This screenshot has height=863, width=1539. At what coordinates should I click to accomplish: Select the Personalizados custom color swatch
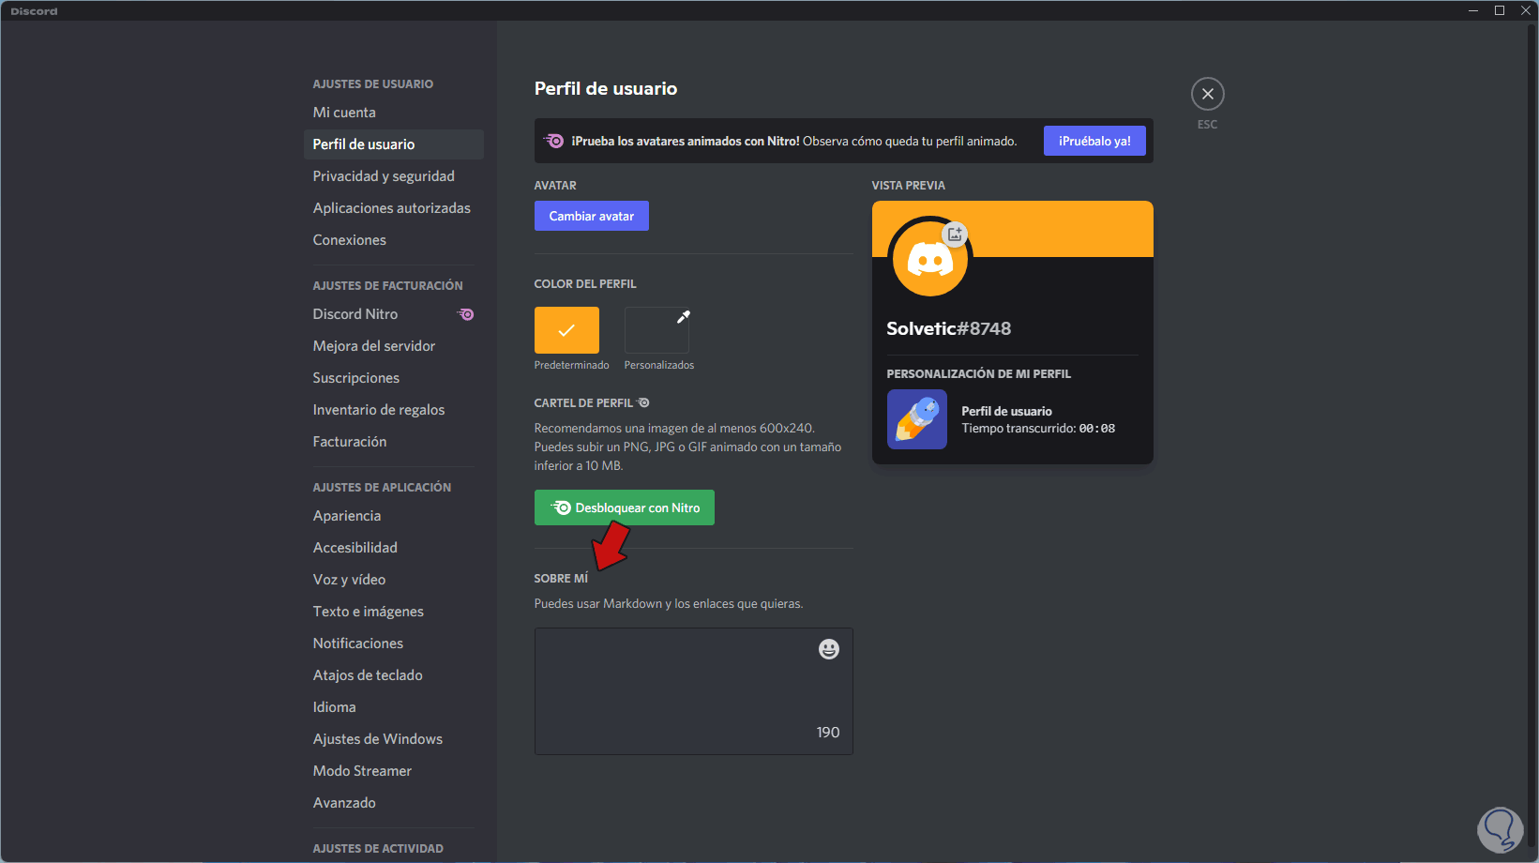tap(656, 330)
